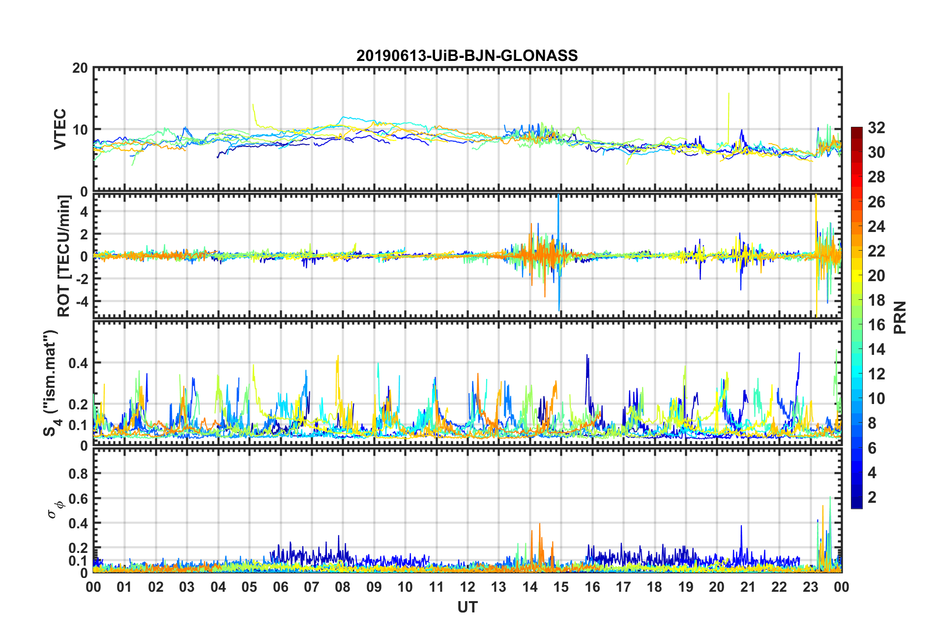The width and height of the screenshot is (935, 635).
Task: Click x-axis tick label 02
Action: click(x=156, y=587)
